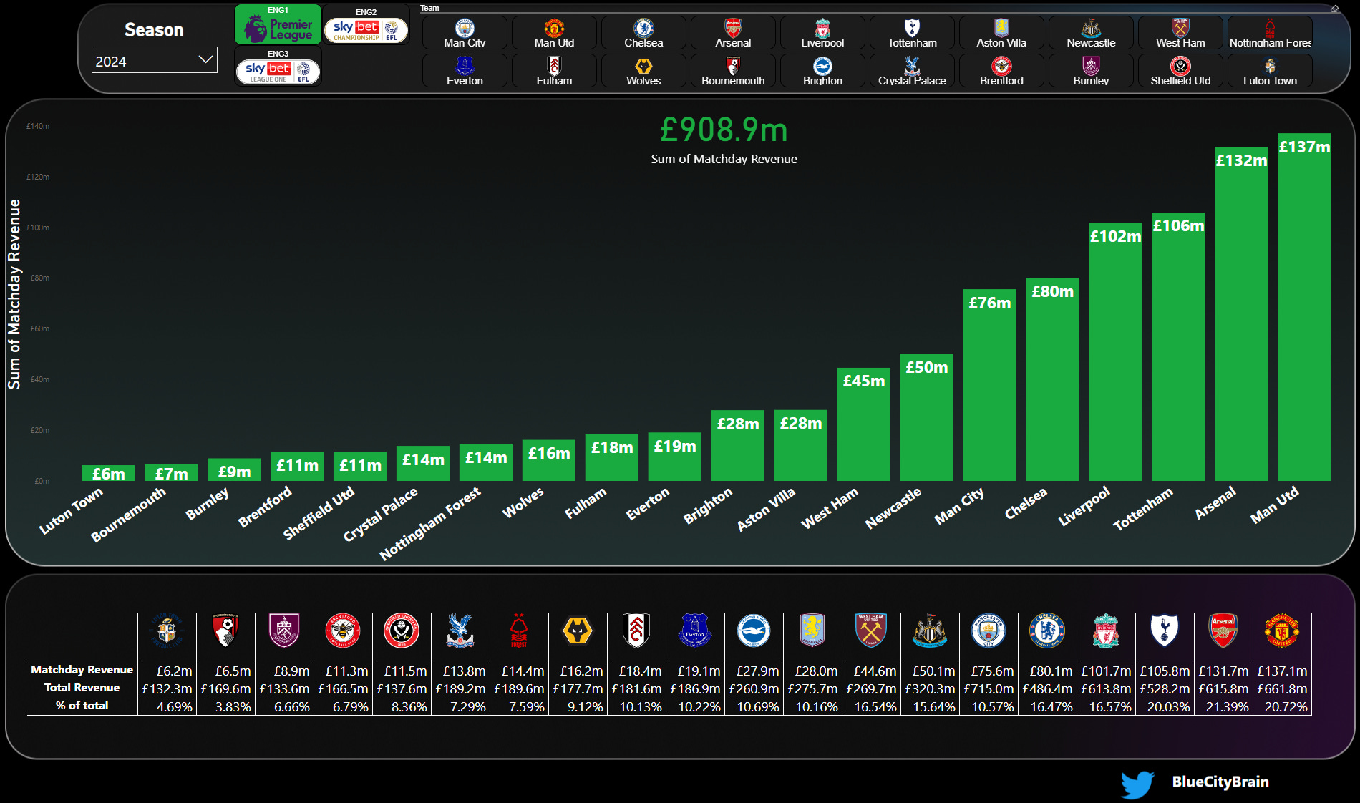The height and width of the screenshot is (803, 1360).
Task: Filter by Arsenal team button
Action: coord(733,33)
